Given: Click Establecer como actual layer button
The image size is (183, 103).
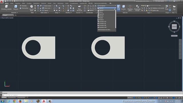Looking at the screenshot, I should tap(157, 8).
